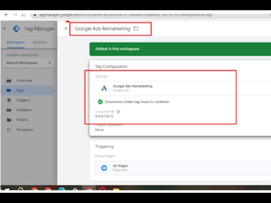Open Folders in the sidebar
This screenshot has height=203, width=271.
22,120
